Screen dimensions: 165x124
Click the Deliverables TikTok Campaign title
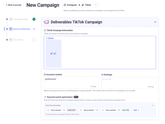(76, 22)
